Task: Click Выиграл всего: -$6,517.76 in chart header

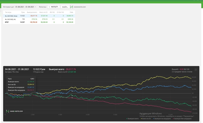Action: click(62, 69)
